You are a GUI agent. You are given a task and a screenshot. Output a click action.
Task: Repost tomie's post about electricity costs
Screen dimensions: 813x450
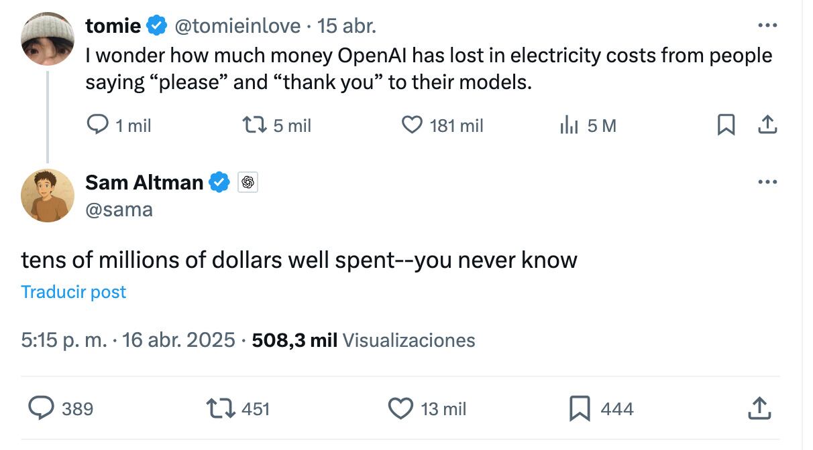tap(252, 125)
